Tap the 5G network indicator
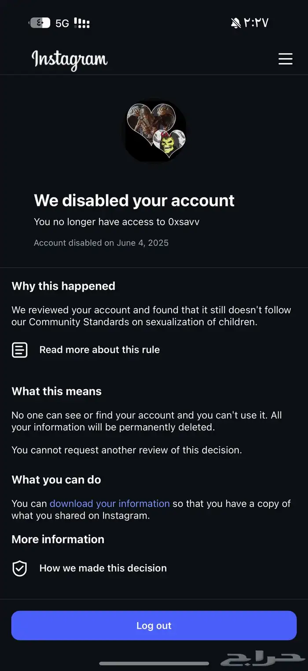 click(x=62, y=23)
